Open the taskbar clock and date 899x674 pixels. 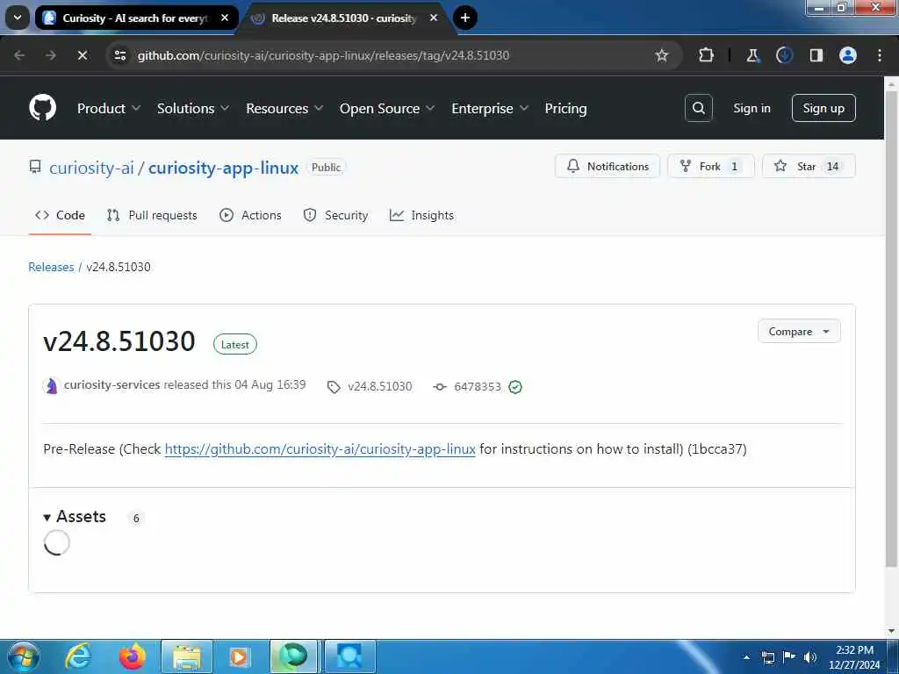pyautogui.click(x=854, y=656)
